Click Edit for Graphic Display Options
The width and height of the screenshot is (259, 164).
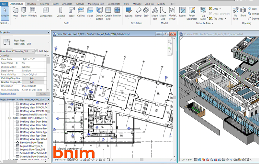coord(33,82)
